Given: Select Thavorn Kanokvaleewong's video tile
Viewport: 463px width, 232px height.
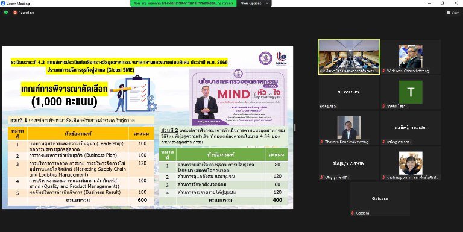Looking at the screenshot, I should coord(348,128).
